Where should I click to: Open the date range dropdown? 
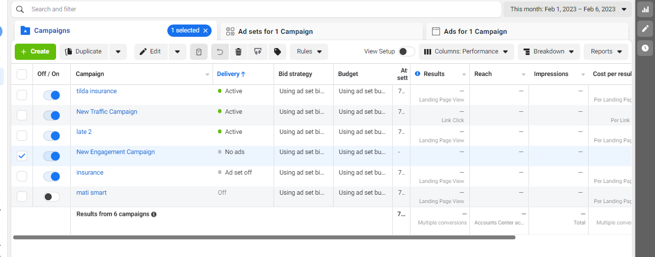coord(567,9)
